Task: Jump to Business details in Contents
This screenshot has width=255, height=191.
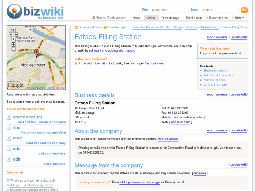Action: coord(215,71)
